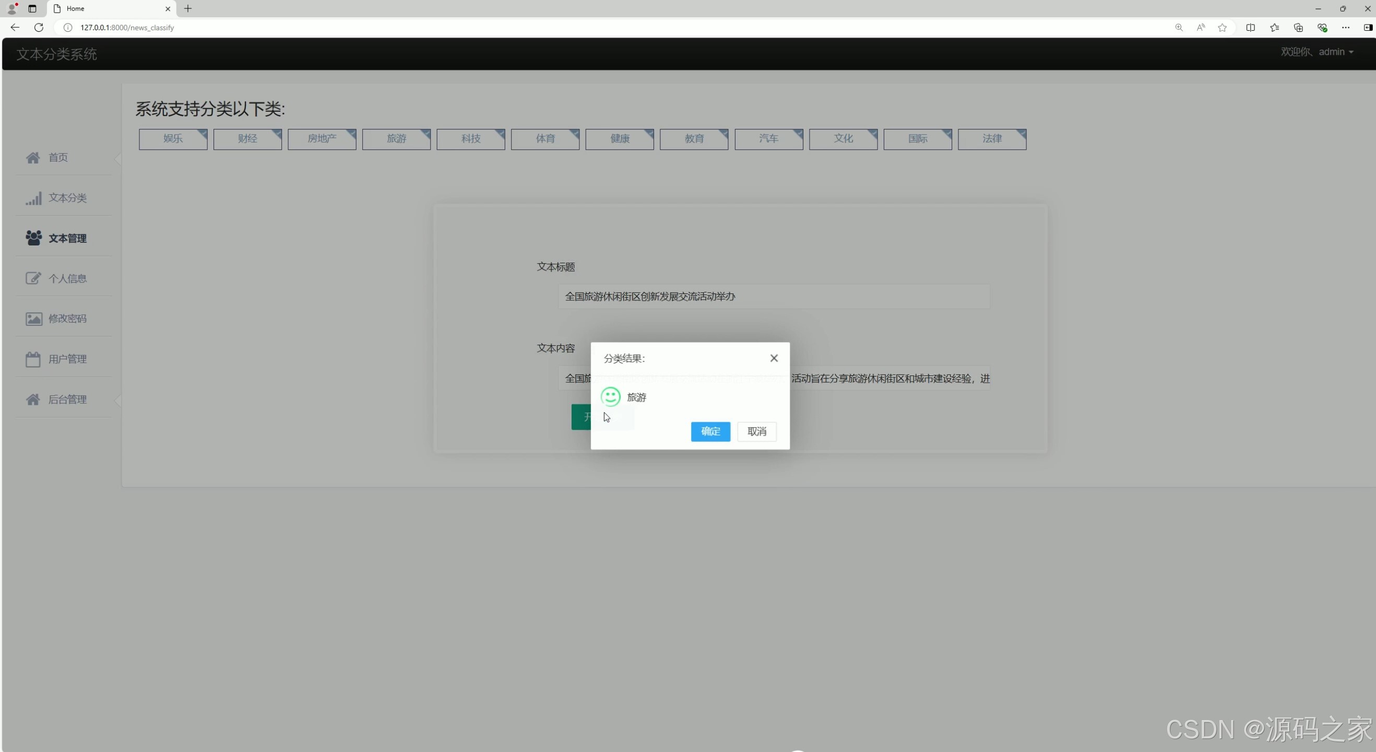This screenshot has height=752, width=1376.
Task: Reload the page with refresh icon
Action: 39,28
